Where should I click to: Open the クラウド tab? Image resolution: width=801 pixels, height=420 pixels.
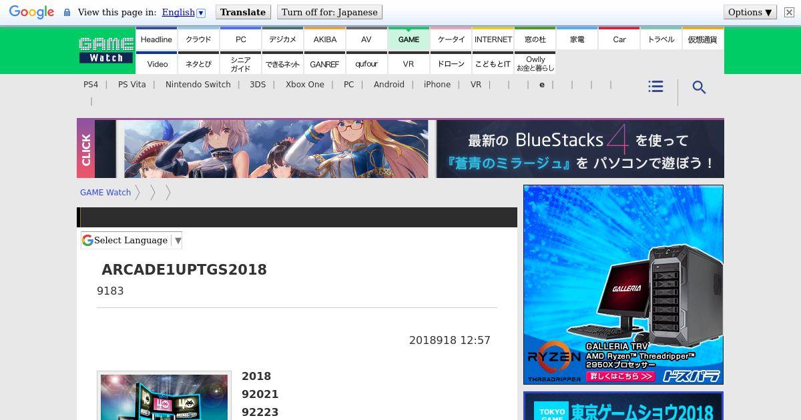[198, 39]
